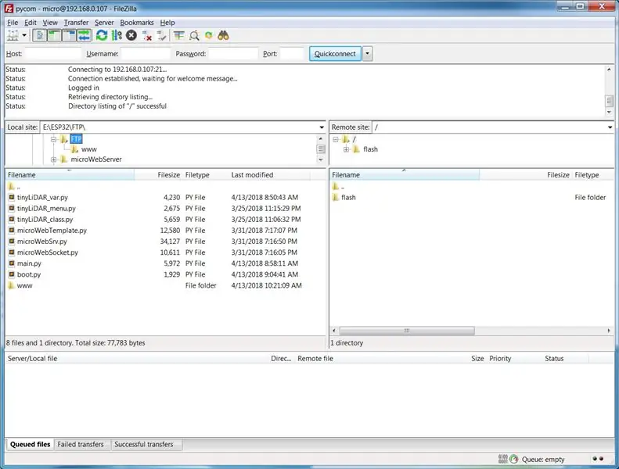Open the Bookmarks menu

click(x=137, y=23)
